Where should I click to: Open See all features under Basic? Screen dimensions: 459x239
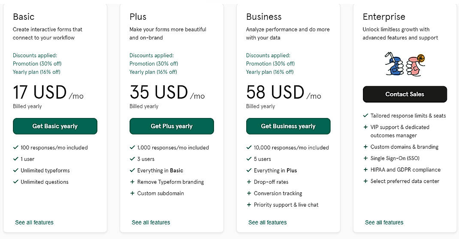coord(34,222)
